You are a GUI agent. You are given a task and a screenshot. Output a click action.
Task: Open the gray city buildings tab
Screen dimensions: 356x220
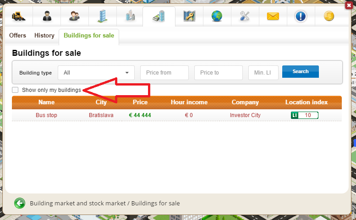pyautogui.click(x=130, y=16)
